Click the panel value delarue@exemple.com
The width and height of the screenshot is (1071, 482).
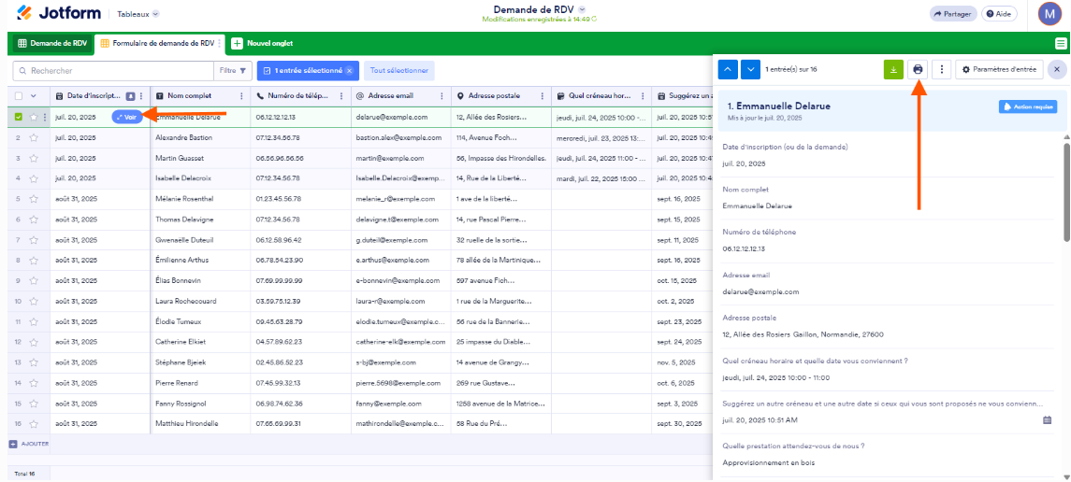coord(760,291)
